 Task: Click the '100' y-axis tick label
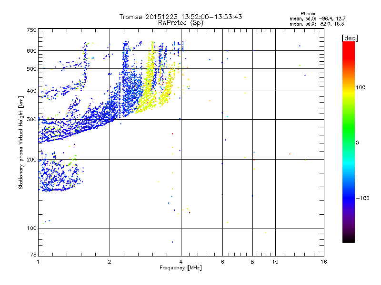(31, 228)
